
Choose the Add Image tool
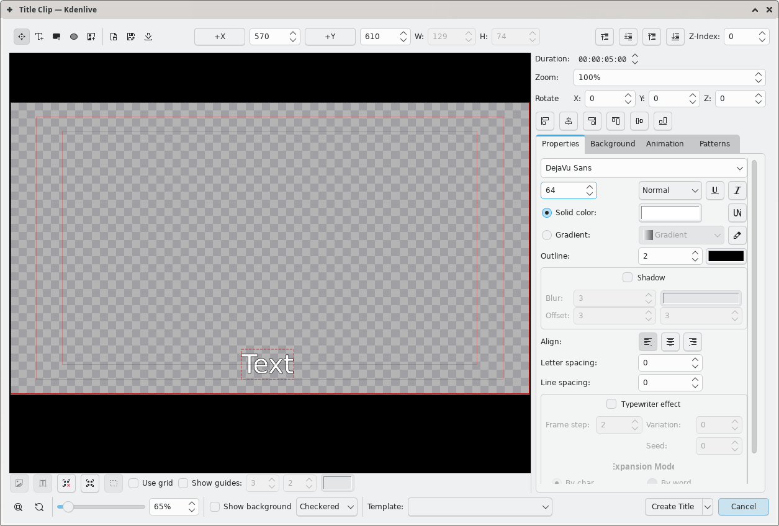[x=91, y=37]
